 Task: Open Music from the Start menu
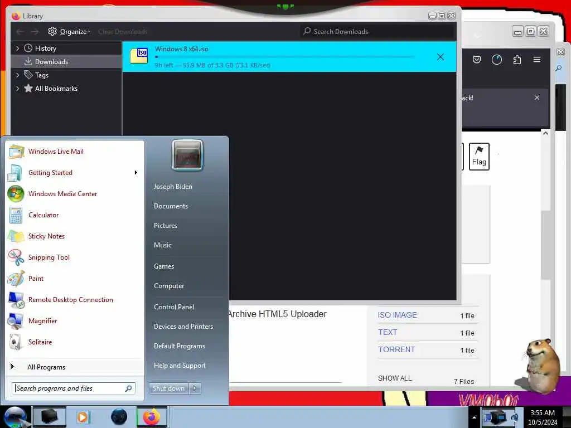[x=163, y=245]
